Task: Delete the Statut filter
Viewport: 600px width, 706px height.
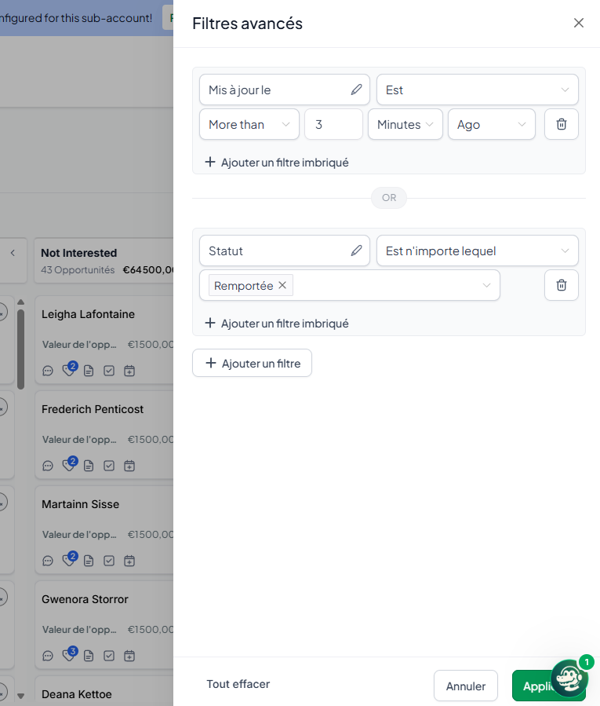Action: 562,285
